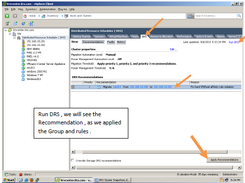Click the warning icon of host 192.168.10.201

pyautogui.click(x=23, y=41)
